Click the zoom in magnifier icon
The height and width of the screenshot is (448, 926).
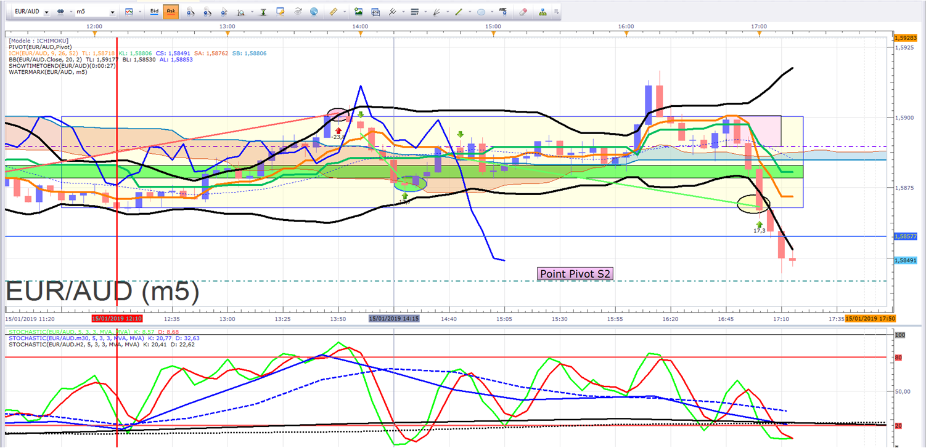[x=191, y=12]
